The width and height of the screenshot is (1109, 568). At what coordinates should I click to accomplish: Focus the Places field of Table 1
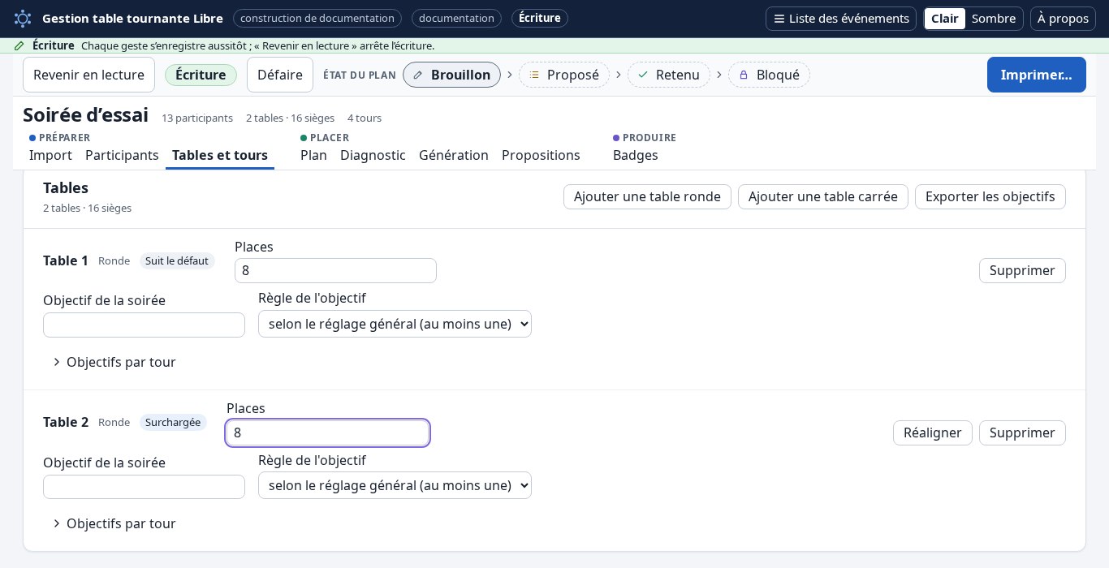[335, 270]
